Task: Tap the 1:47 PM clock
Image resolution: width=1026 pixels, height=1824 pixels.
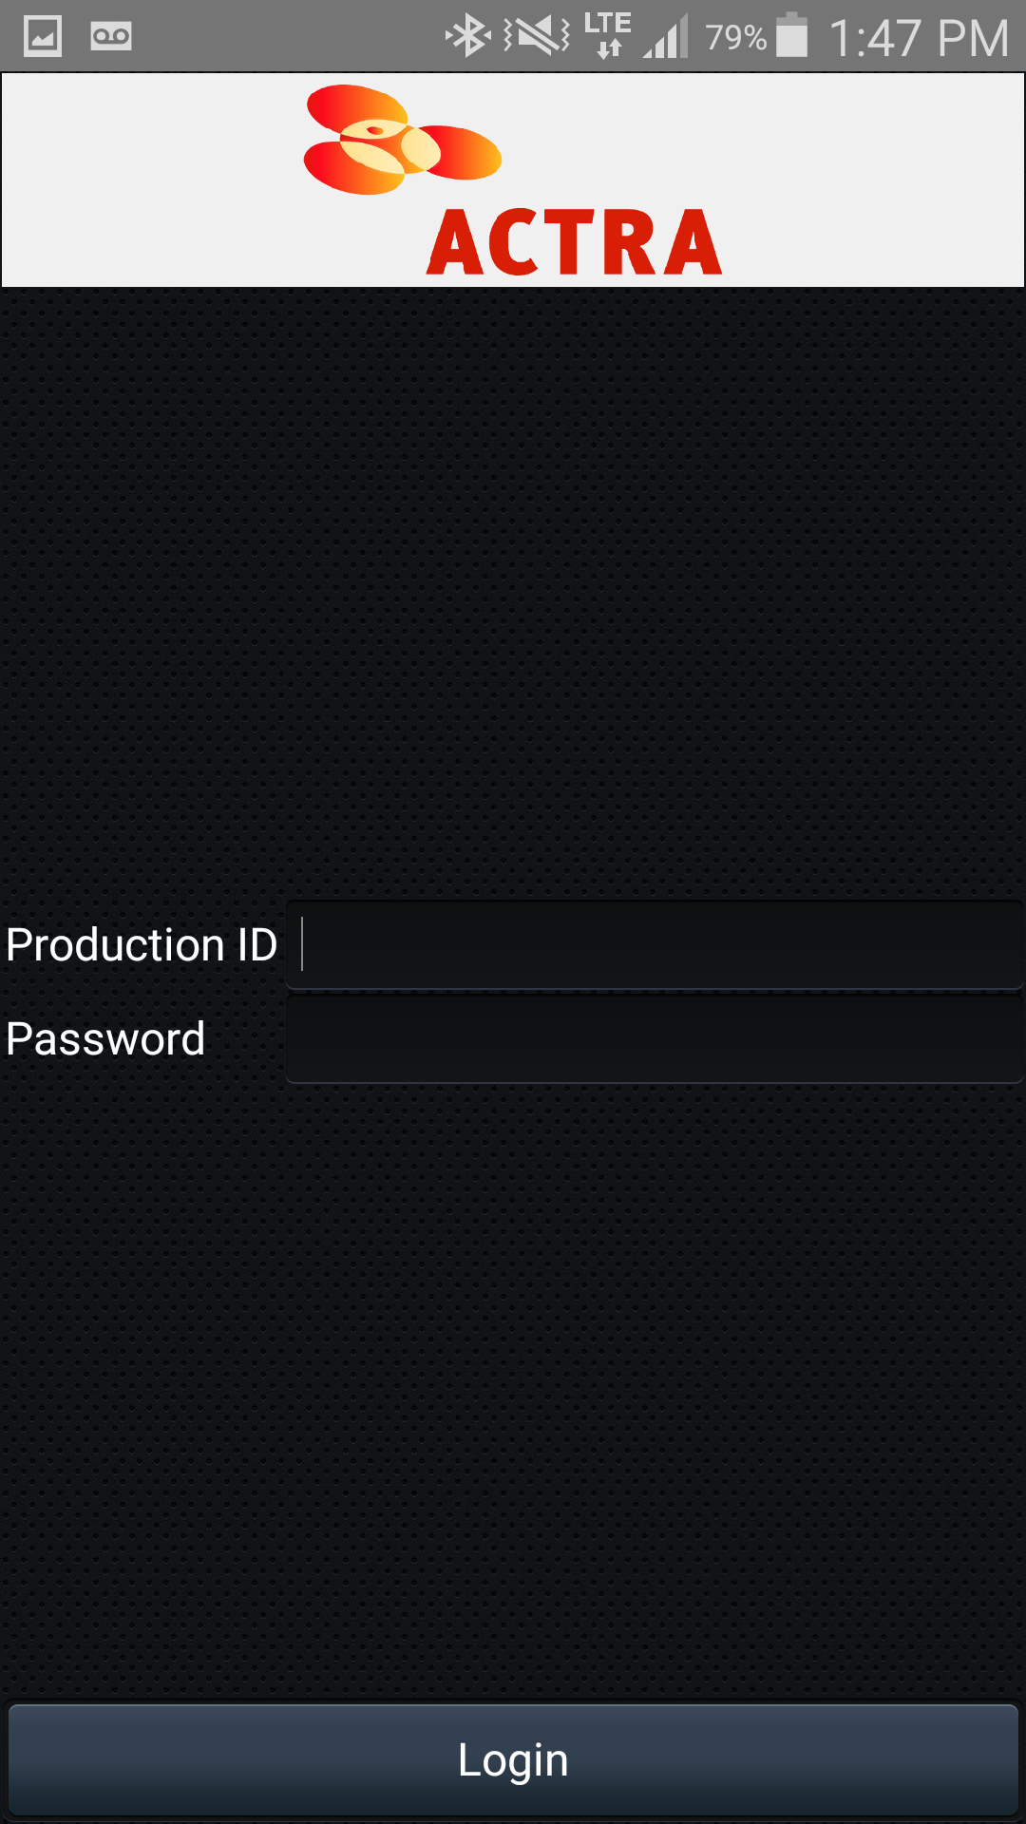Action: [919, 38]
